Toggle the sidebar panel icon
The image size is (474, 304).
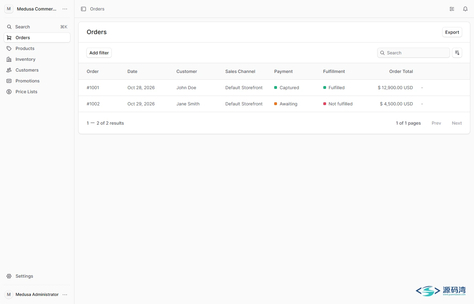coord(83,9)
